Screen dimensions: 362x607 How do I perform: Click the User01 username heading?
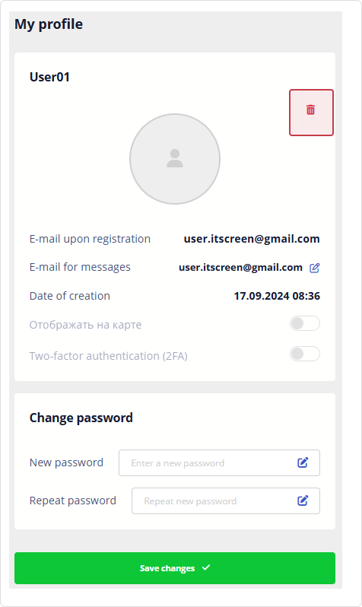click(x=49, y=77)
